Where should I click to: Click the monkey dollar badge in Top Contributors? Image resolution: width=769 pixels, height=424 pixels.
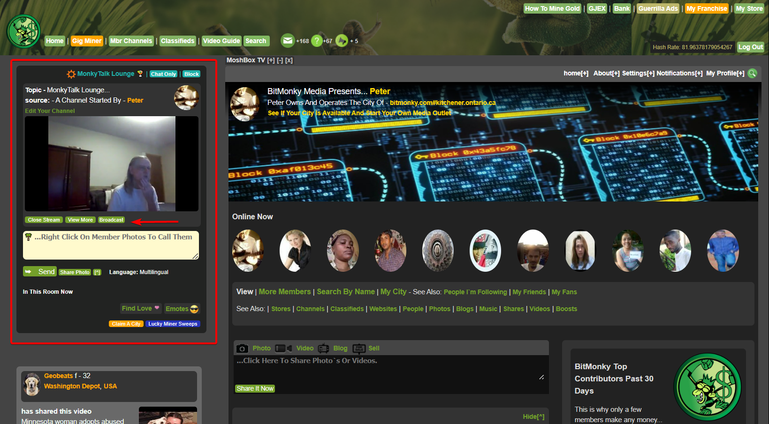(x=707, y=387)
